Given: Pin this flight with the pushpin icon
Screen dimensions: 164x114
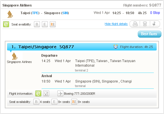Looking at the screenshot, I should 154,24.
